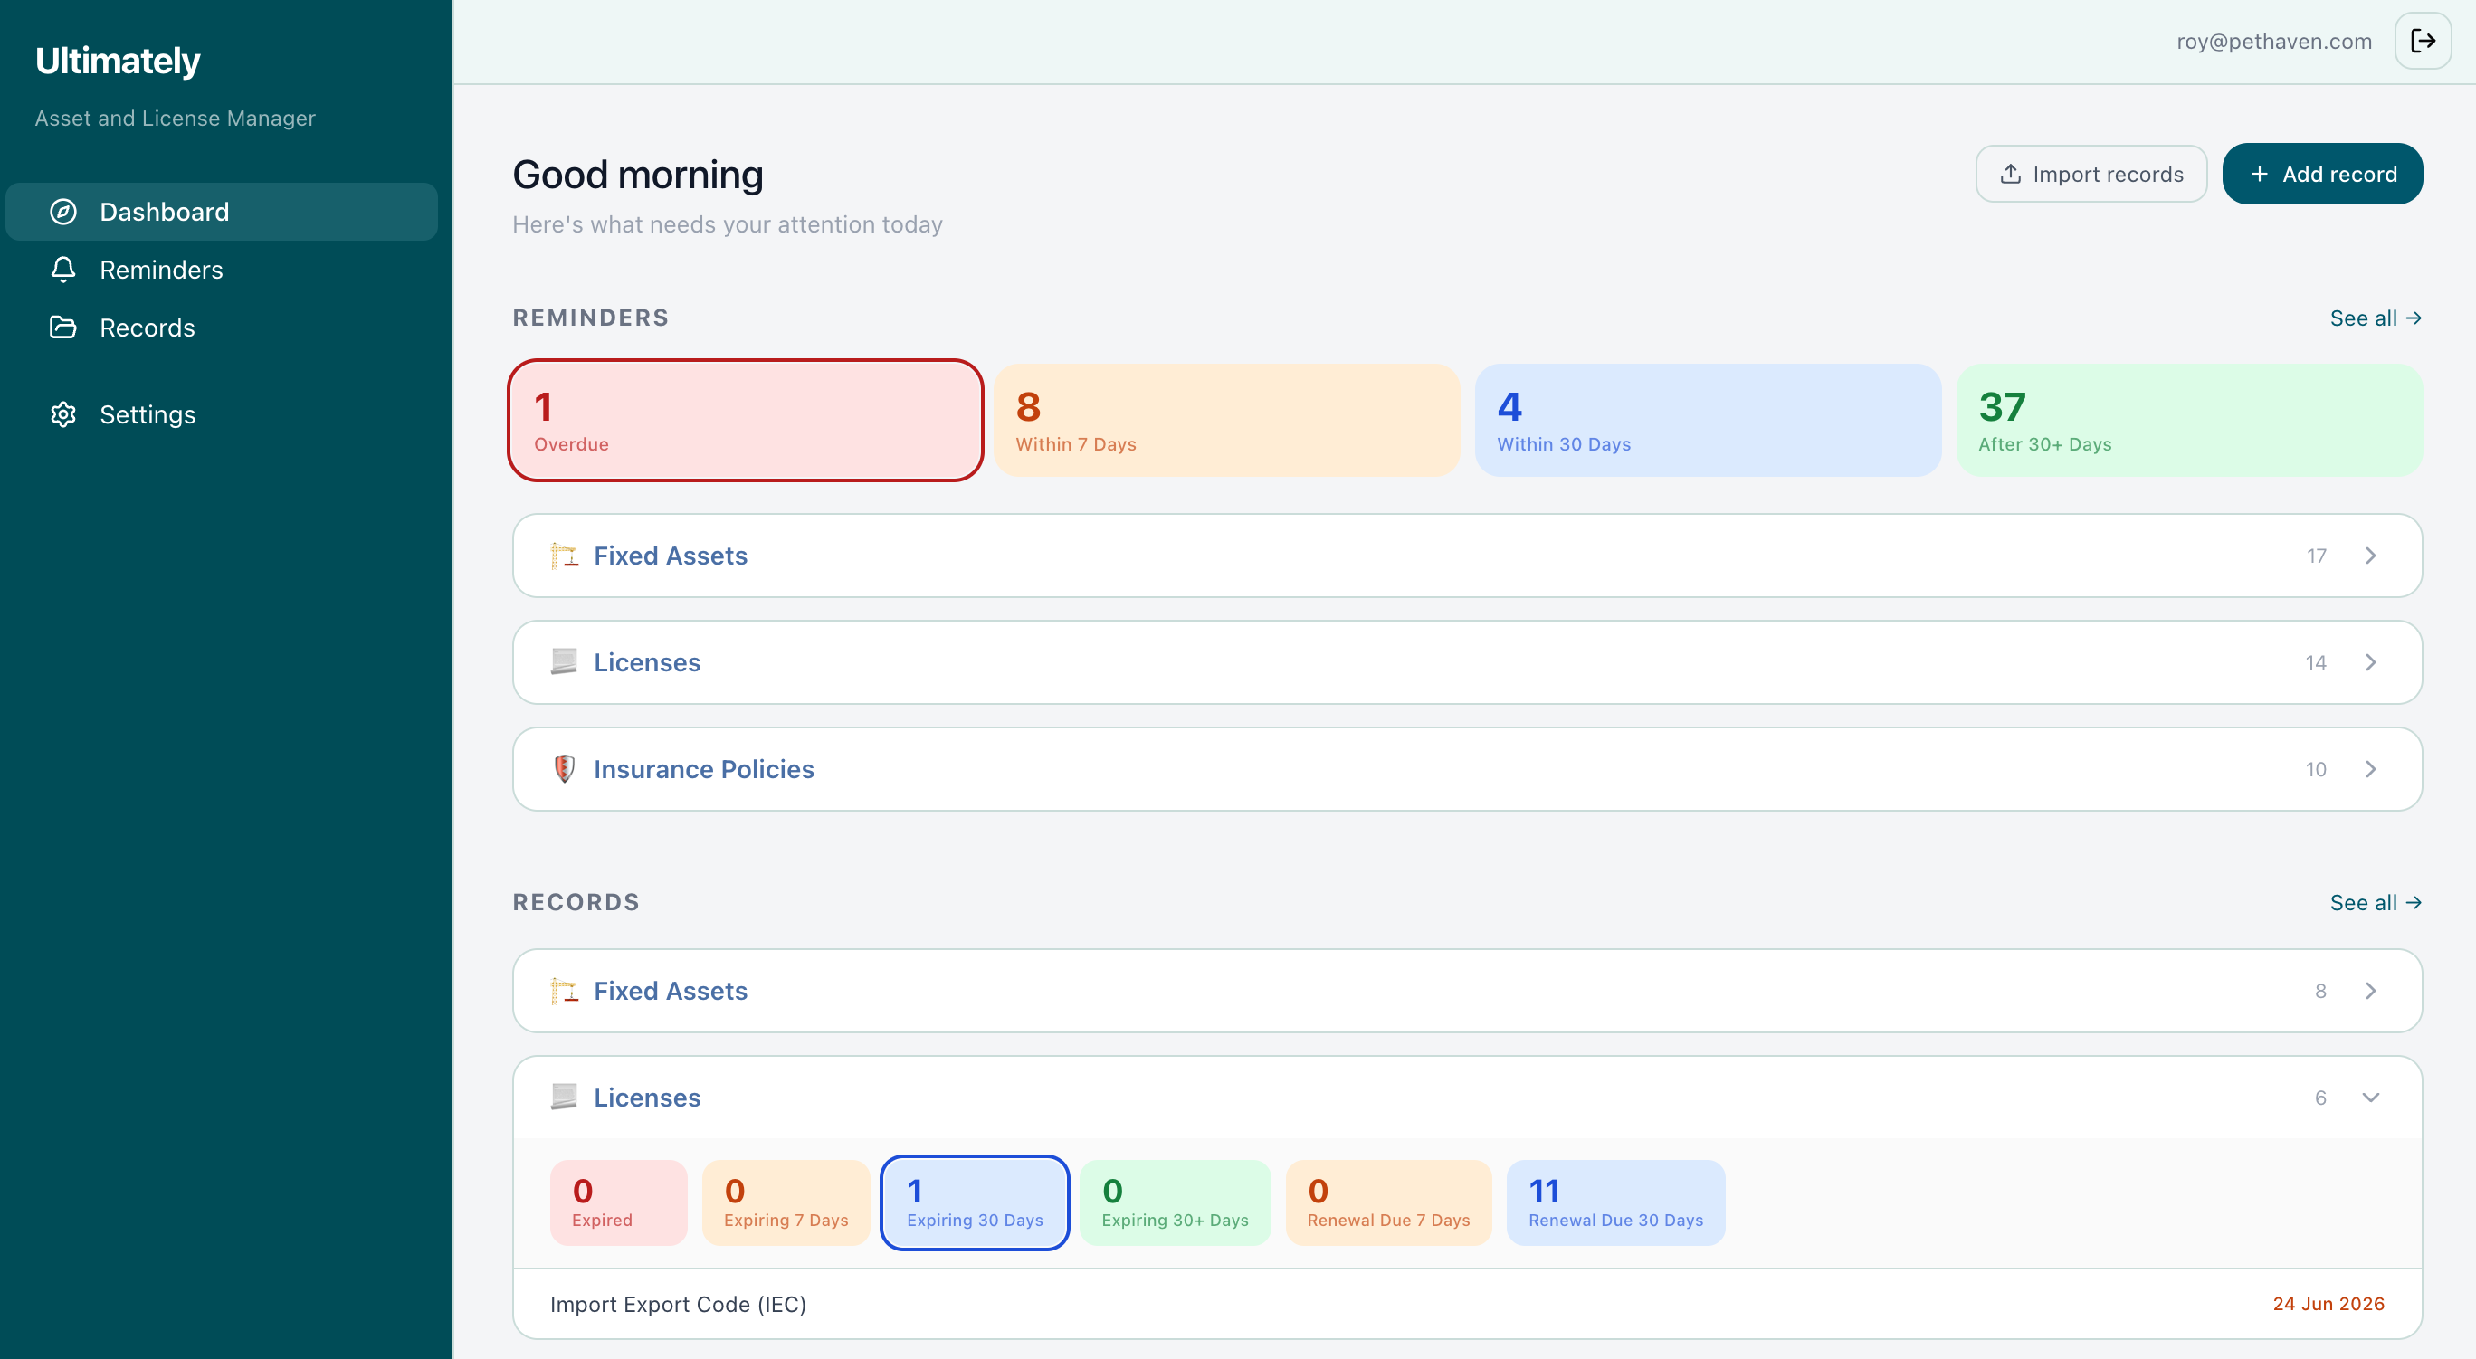Click the Ultimately app logo
This screenshot has width=2476, height=1359.
pyautogui.click(x=118, y=61)
